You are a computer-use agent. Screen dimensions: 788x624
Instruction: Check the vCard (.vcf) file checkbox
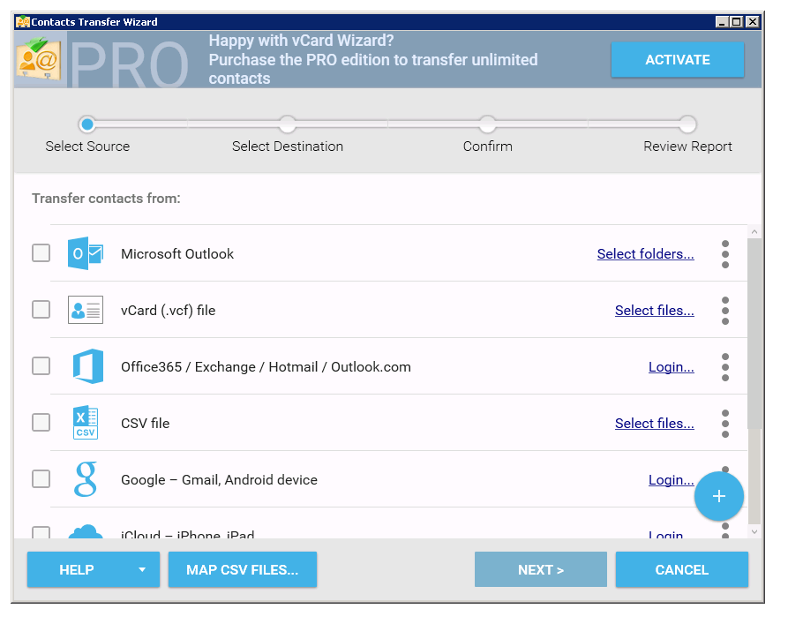click(41, 309)
